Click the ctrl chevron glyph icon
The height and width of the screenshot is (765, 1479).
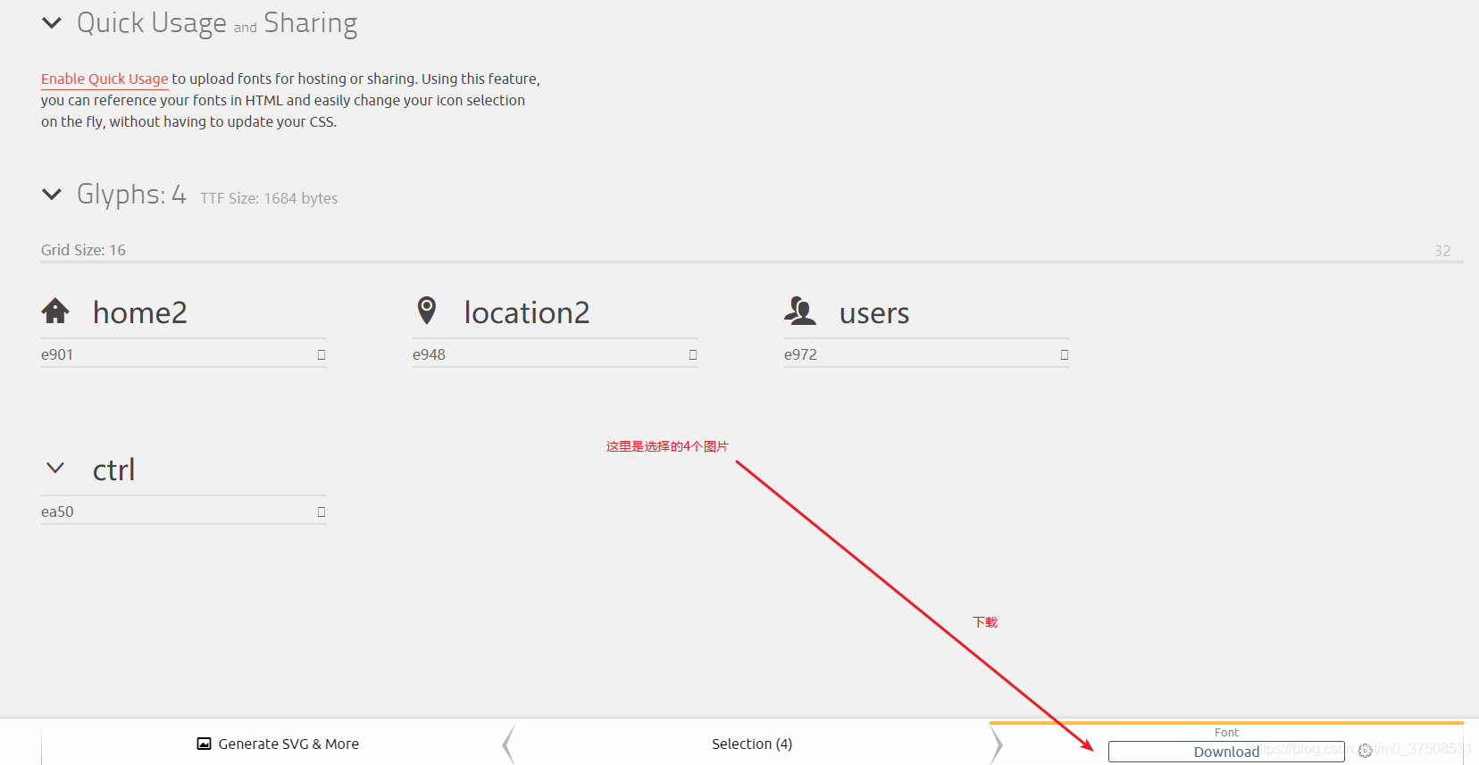click(55, 468)
